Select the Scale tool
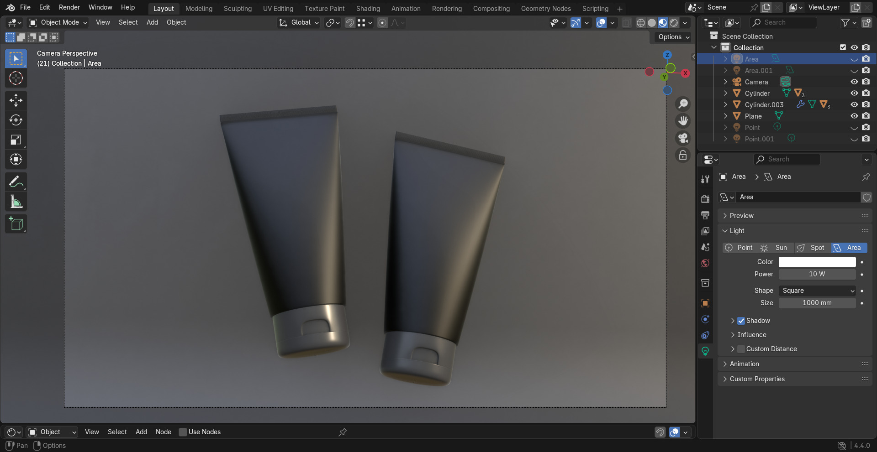This screenshot has height=452, width=877. (x=16, y=140)
